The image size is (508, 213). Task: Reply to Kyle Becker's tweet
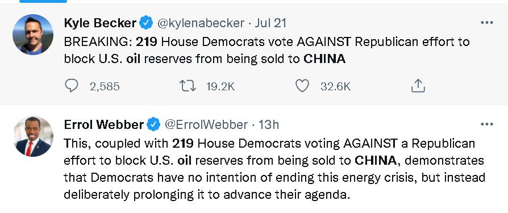(72, 86)
